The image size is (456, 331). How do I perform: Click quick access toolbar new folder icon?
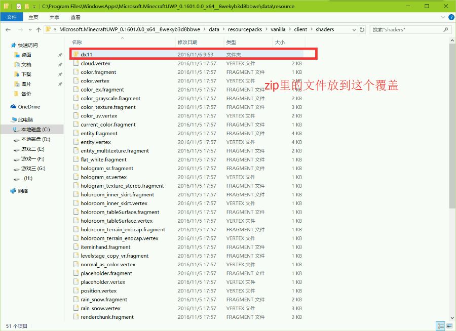tap(27, 6)
